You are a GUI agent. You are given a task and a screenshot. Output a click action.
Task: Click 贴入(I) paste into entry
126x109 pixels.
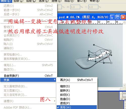click(x=28, y=44)
